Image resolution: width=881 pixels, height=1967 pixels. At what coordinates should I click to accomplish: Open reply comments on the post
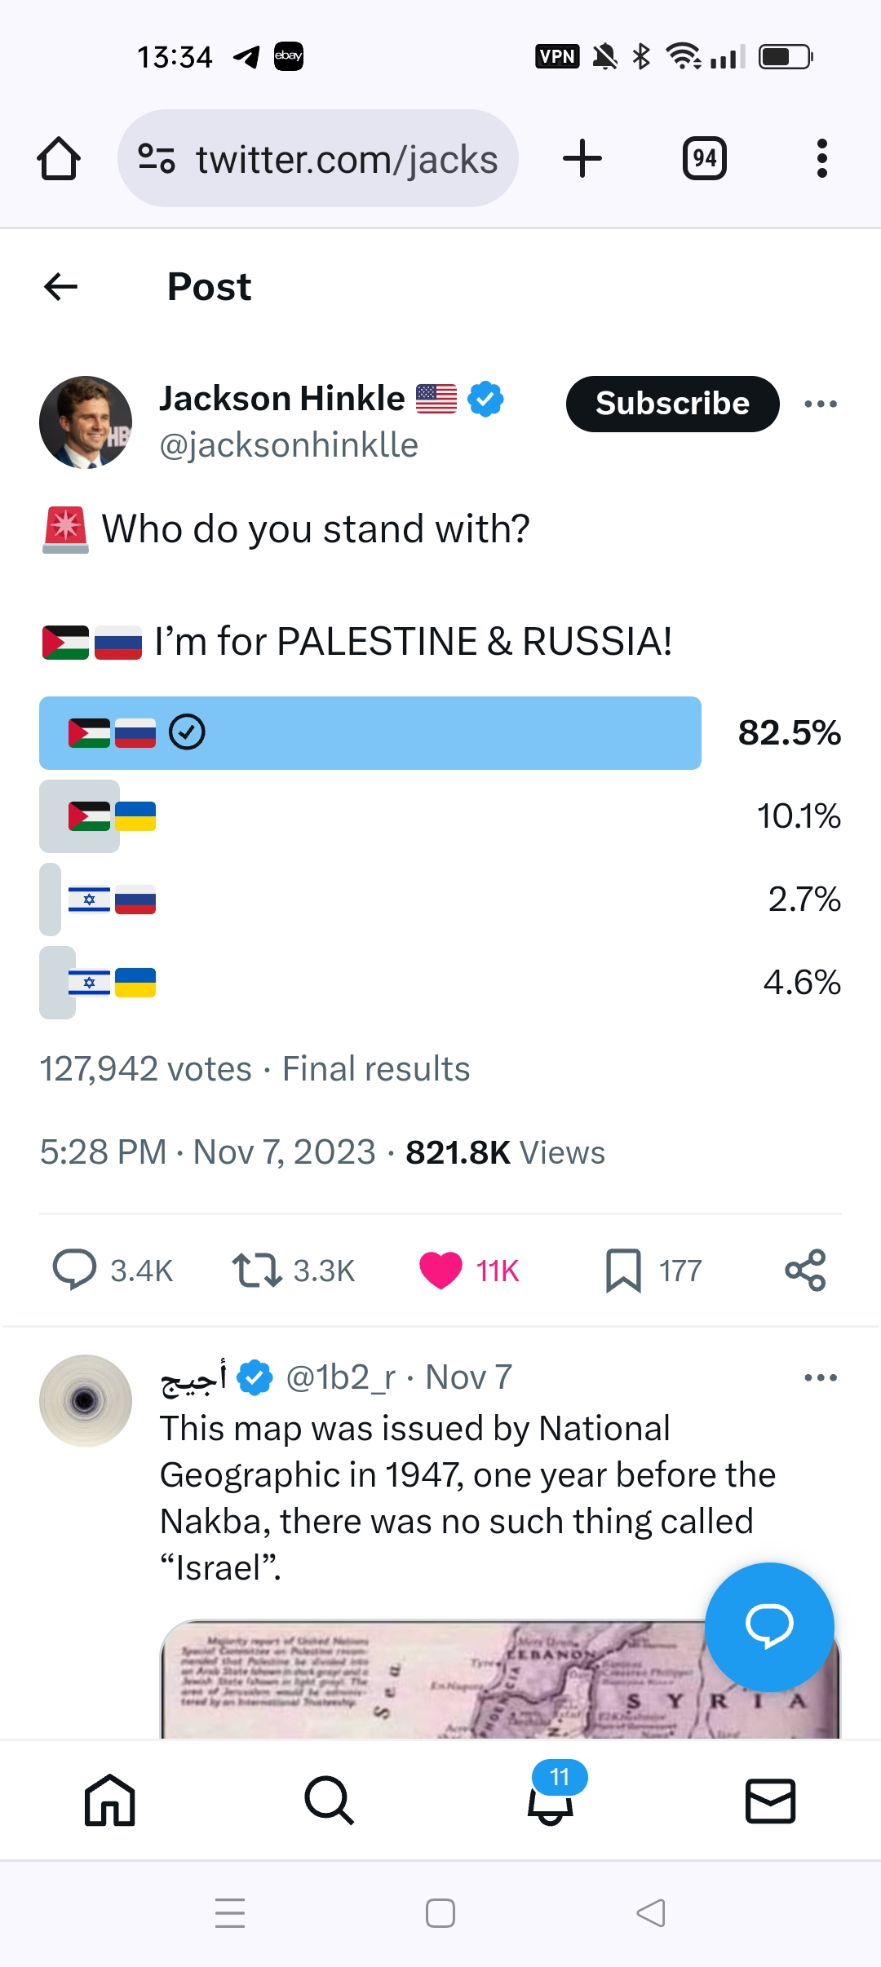(x=75, y=1270)
